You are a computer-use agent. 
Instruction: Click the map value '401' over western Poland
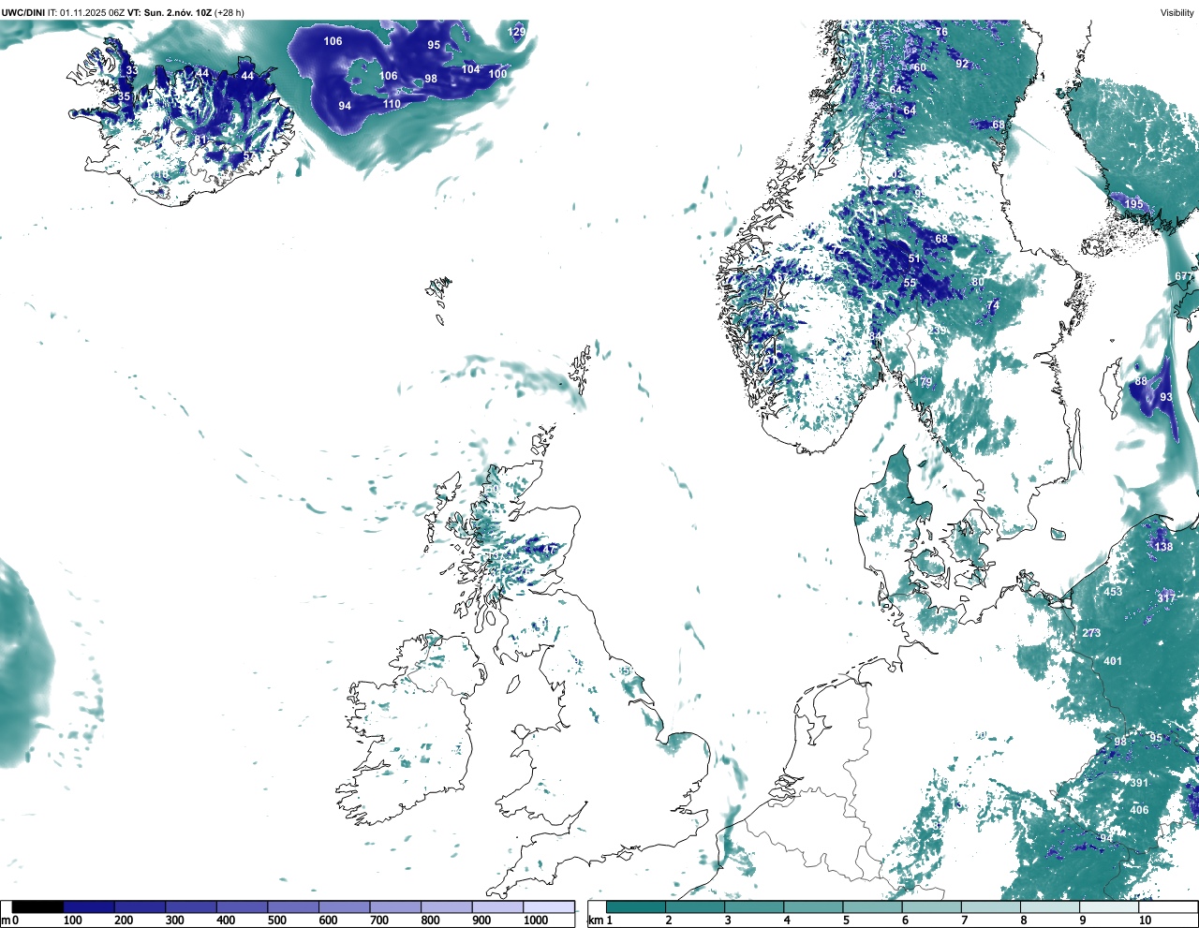pyautogui.click(x=1113, y=661)
